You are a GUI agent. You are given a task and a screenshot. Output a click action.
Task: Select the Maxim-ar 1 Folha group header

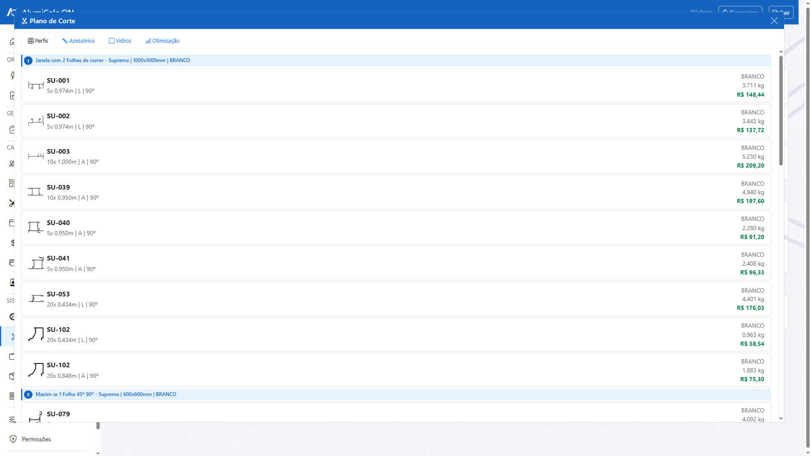coord(396,394)
